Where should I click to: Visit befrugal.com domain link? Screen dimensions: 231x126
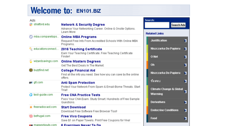42,116
